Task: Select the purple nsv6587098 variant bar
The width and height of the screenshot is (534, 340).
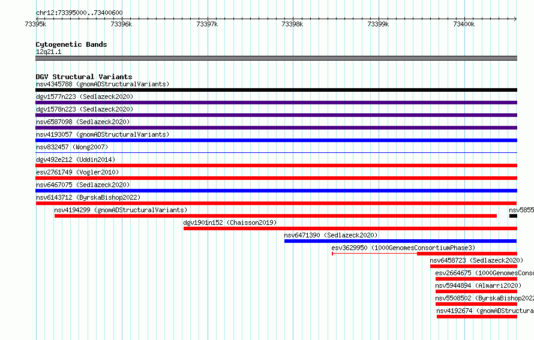Action: click(276, 128)
